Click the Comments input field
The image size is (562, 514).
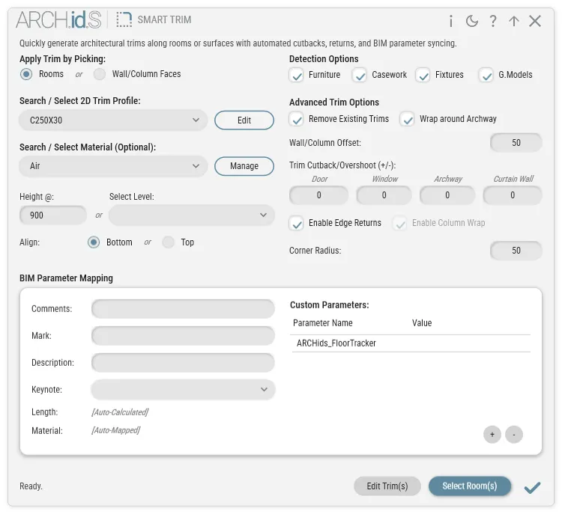(x=183, y=308)
